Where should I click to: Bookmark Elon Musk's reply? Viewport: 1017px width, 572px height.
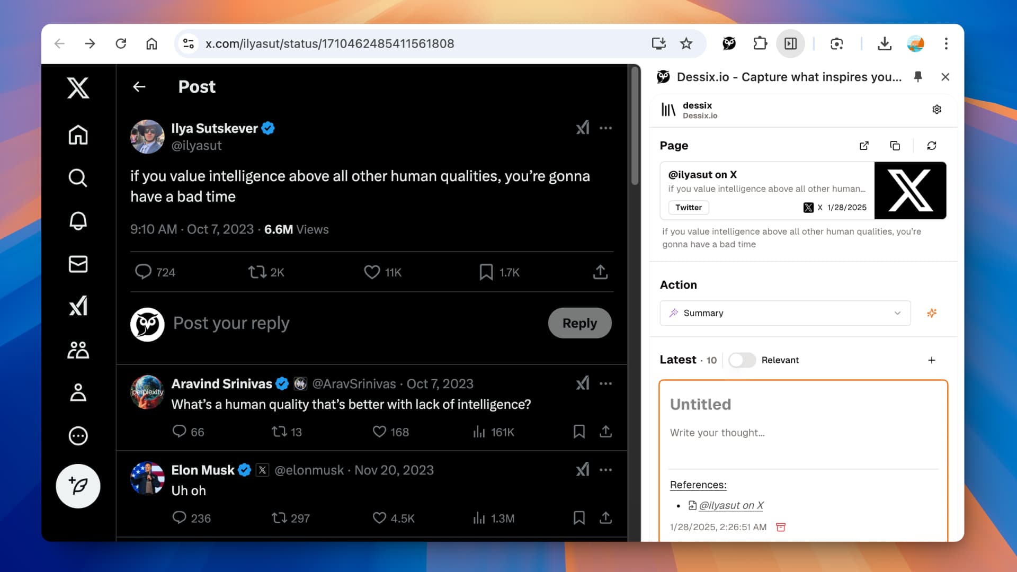coord(579,518)
